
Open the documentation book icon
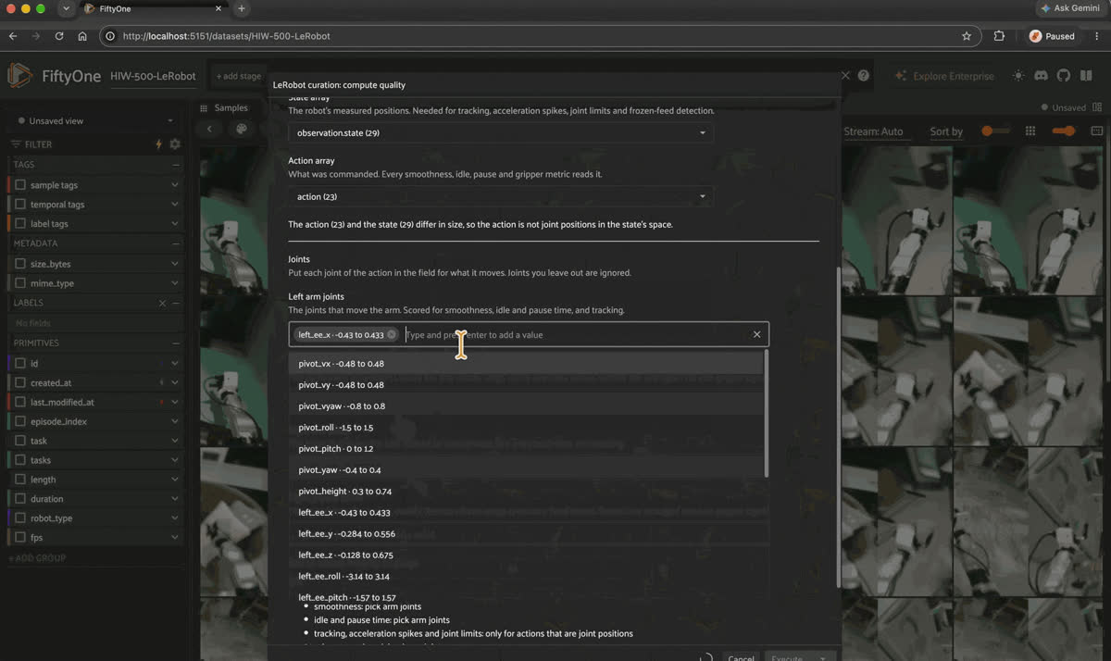[x=1085, y=76]
